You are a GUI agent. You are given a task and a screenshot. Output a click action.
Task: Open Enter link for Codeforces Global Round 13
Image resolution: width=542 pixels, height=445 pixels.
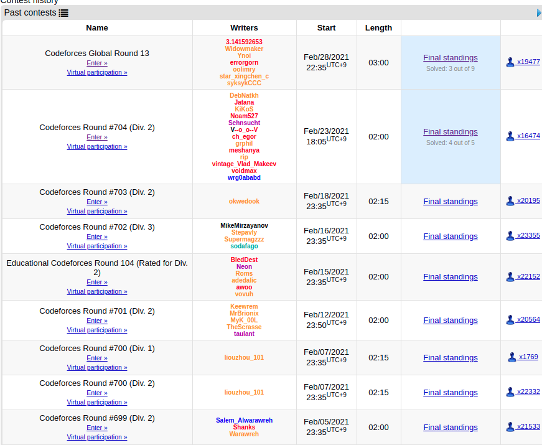point(97,63)
